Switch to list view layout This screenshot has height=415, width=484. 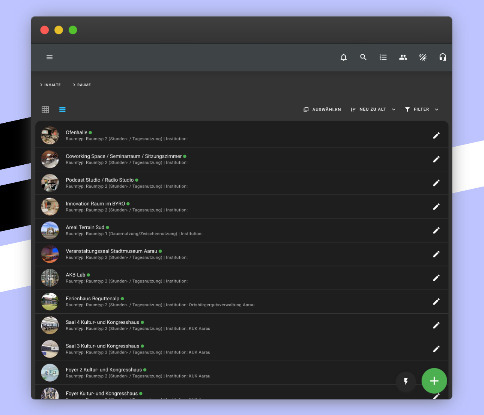pyautogui.click(x=62, y=109)
